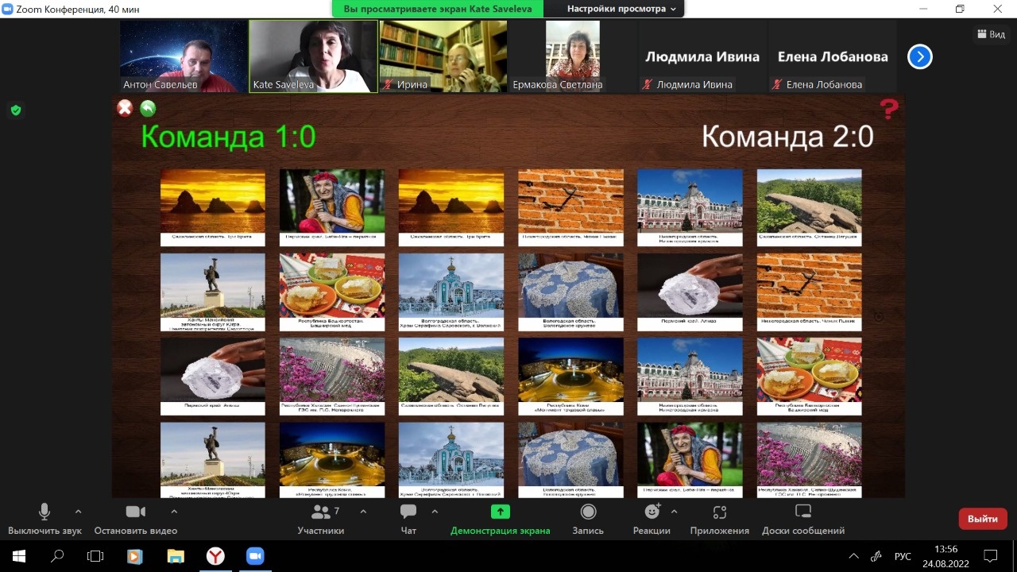Select Антон Савельев video thumbnail
Screen dimensions: 1017x572
[x=184, y=56]
